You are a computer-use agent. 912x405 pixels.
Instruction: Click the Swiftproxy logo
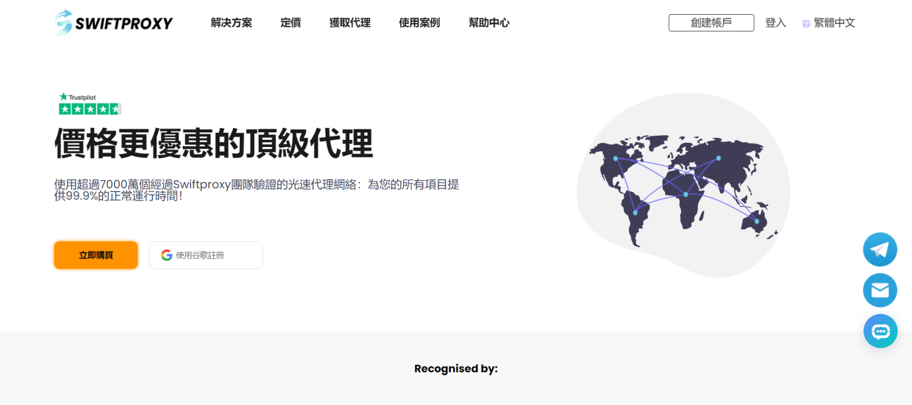tap(113, 23)
